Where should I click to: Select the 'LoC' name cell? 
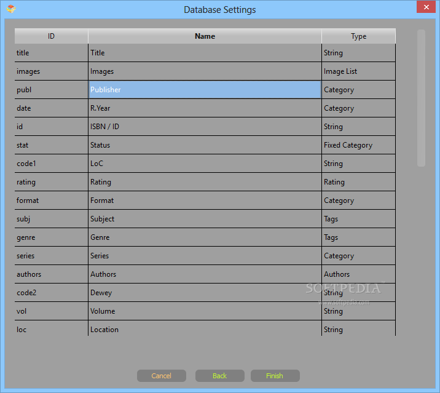click(x=205, y=164)
